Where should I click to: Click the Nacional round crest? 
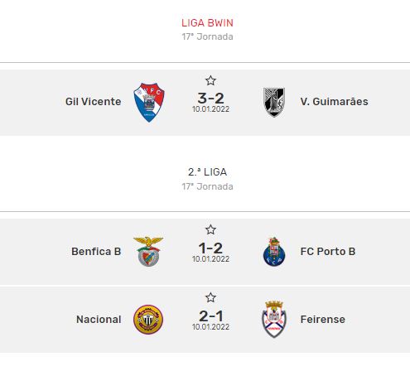tap(148, 320)
